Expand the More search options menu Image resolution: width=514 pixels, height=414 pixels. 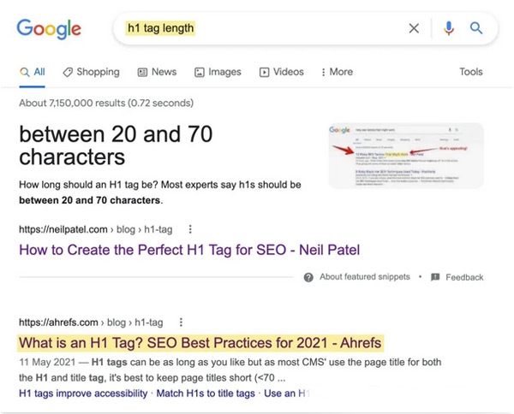[x=335, y=72]
